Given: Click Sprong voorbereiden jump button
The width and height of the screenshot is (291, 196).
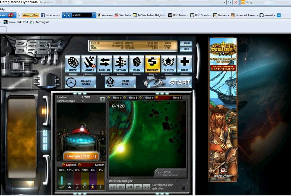Looking at the screenshot, I should [x=170, y=173].
